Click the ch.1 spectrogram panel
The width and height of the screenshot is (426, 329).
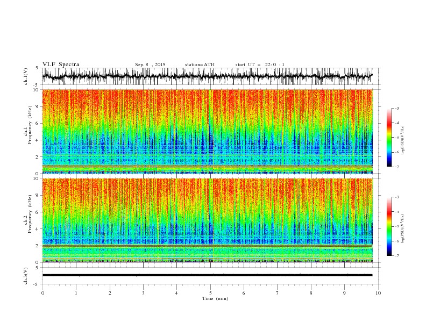208,131
